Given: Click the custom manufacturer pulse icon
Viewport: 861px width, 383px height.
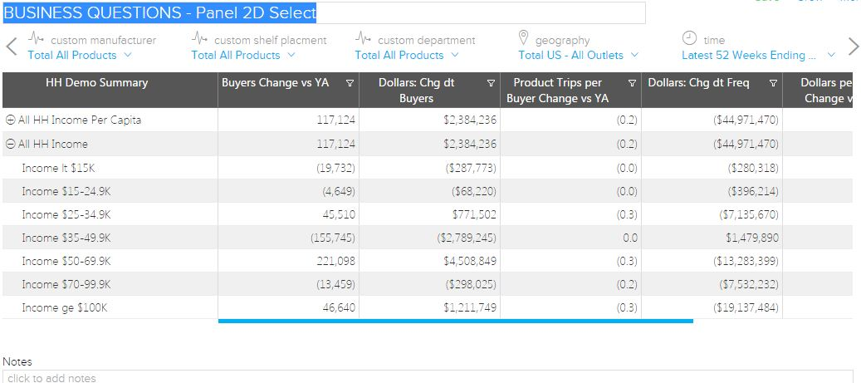Looking at the screenshot, I should coord(36,38).
